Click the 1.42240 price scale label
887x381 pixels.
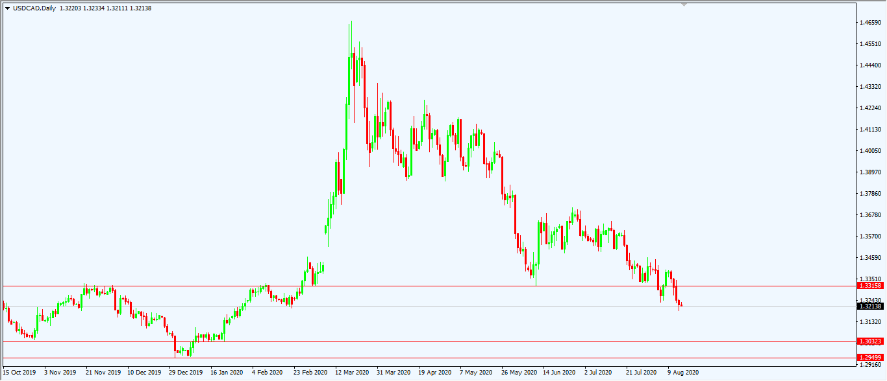(870, 108)
